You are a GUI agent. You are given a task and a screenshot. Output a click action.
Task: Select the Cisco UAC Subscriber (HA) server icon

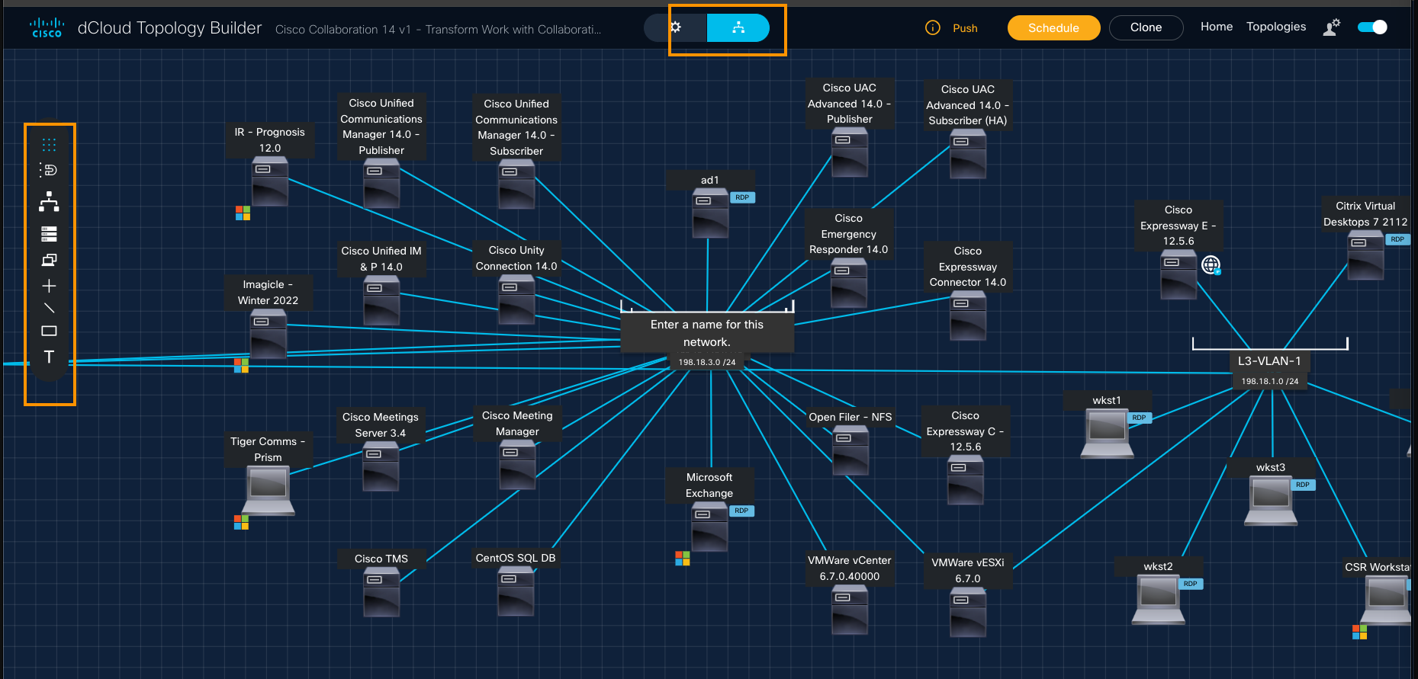click(968, 154)
